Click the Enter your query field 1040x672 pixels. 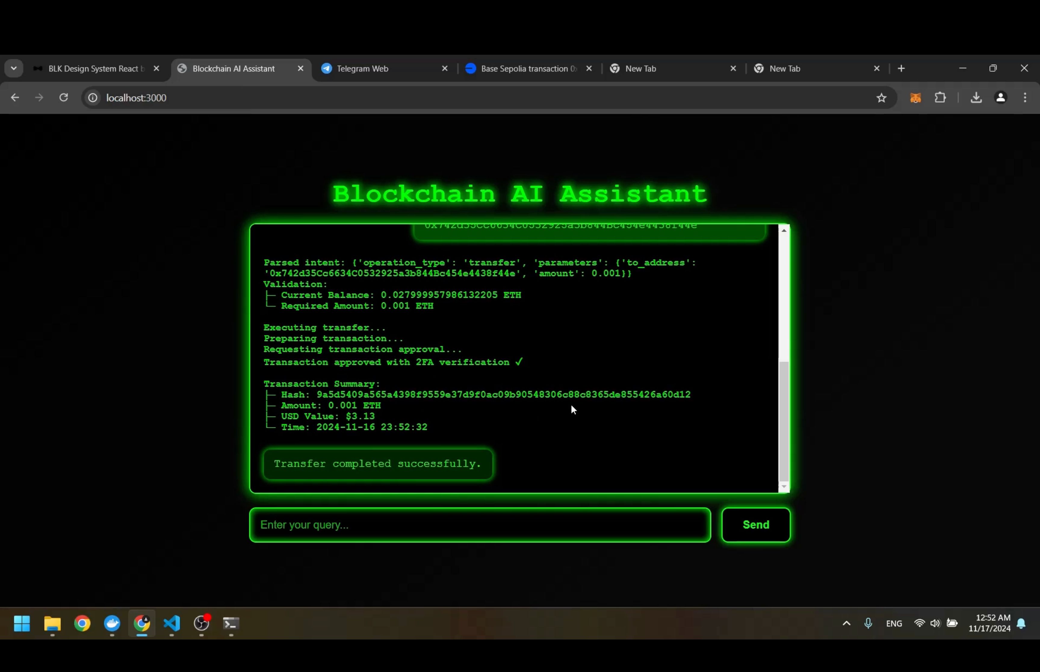click(x=480, y=525)
